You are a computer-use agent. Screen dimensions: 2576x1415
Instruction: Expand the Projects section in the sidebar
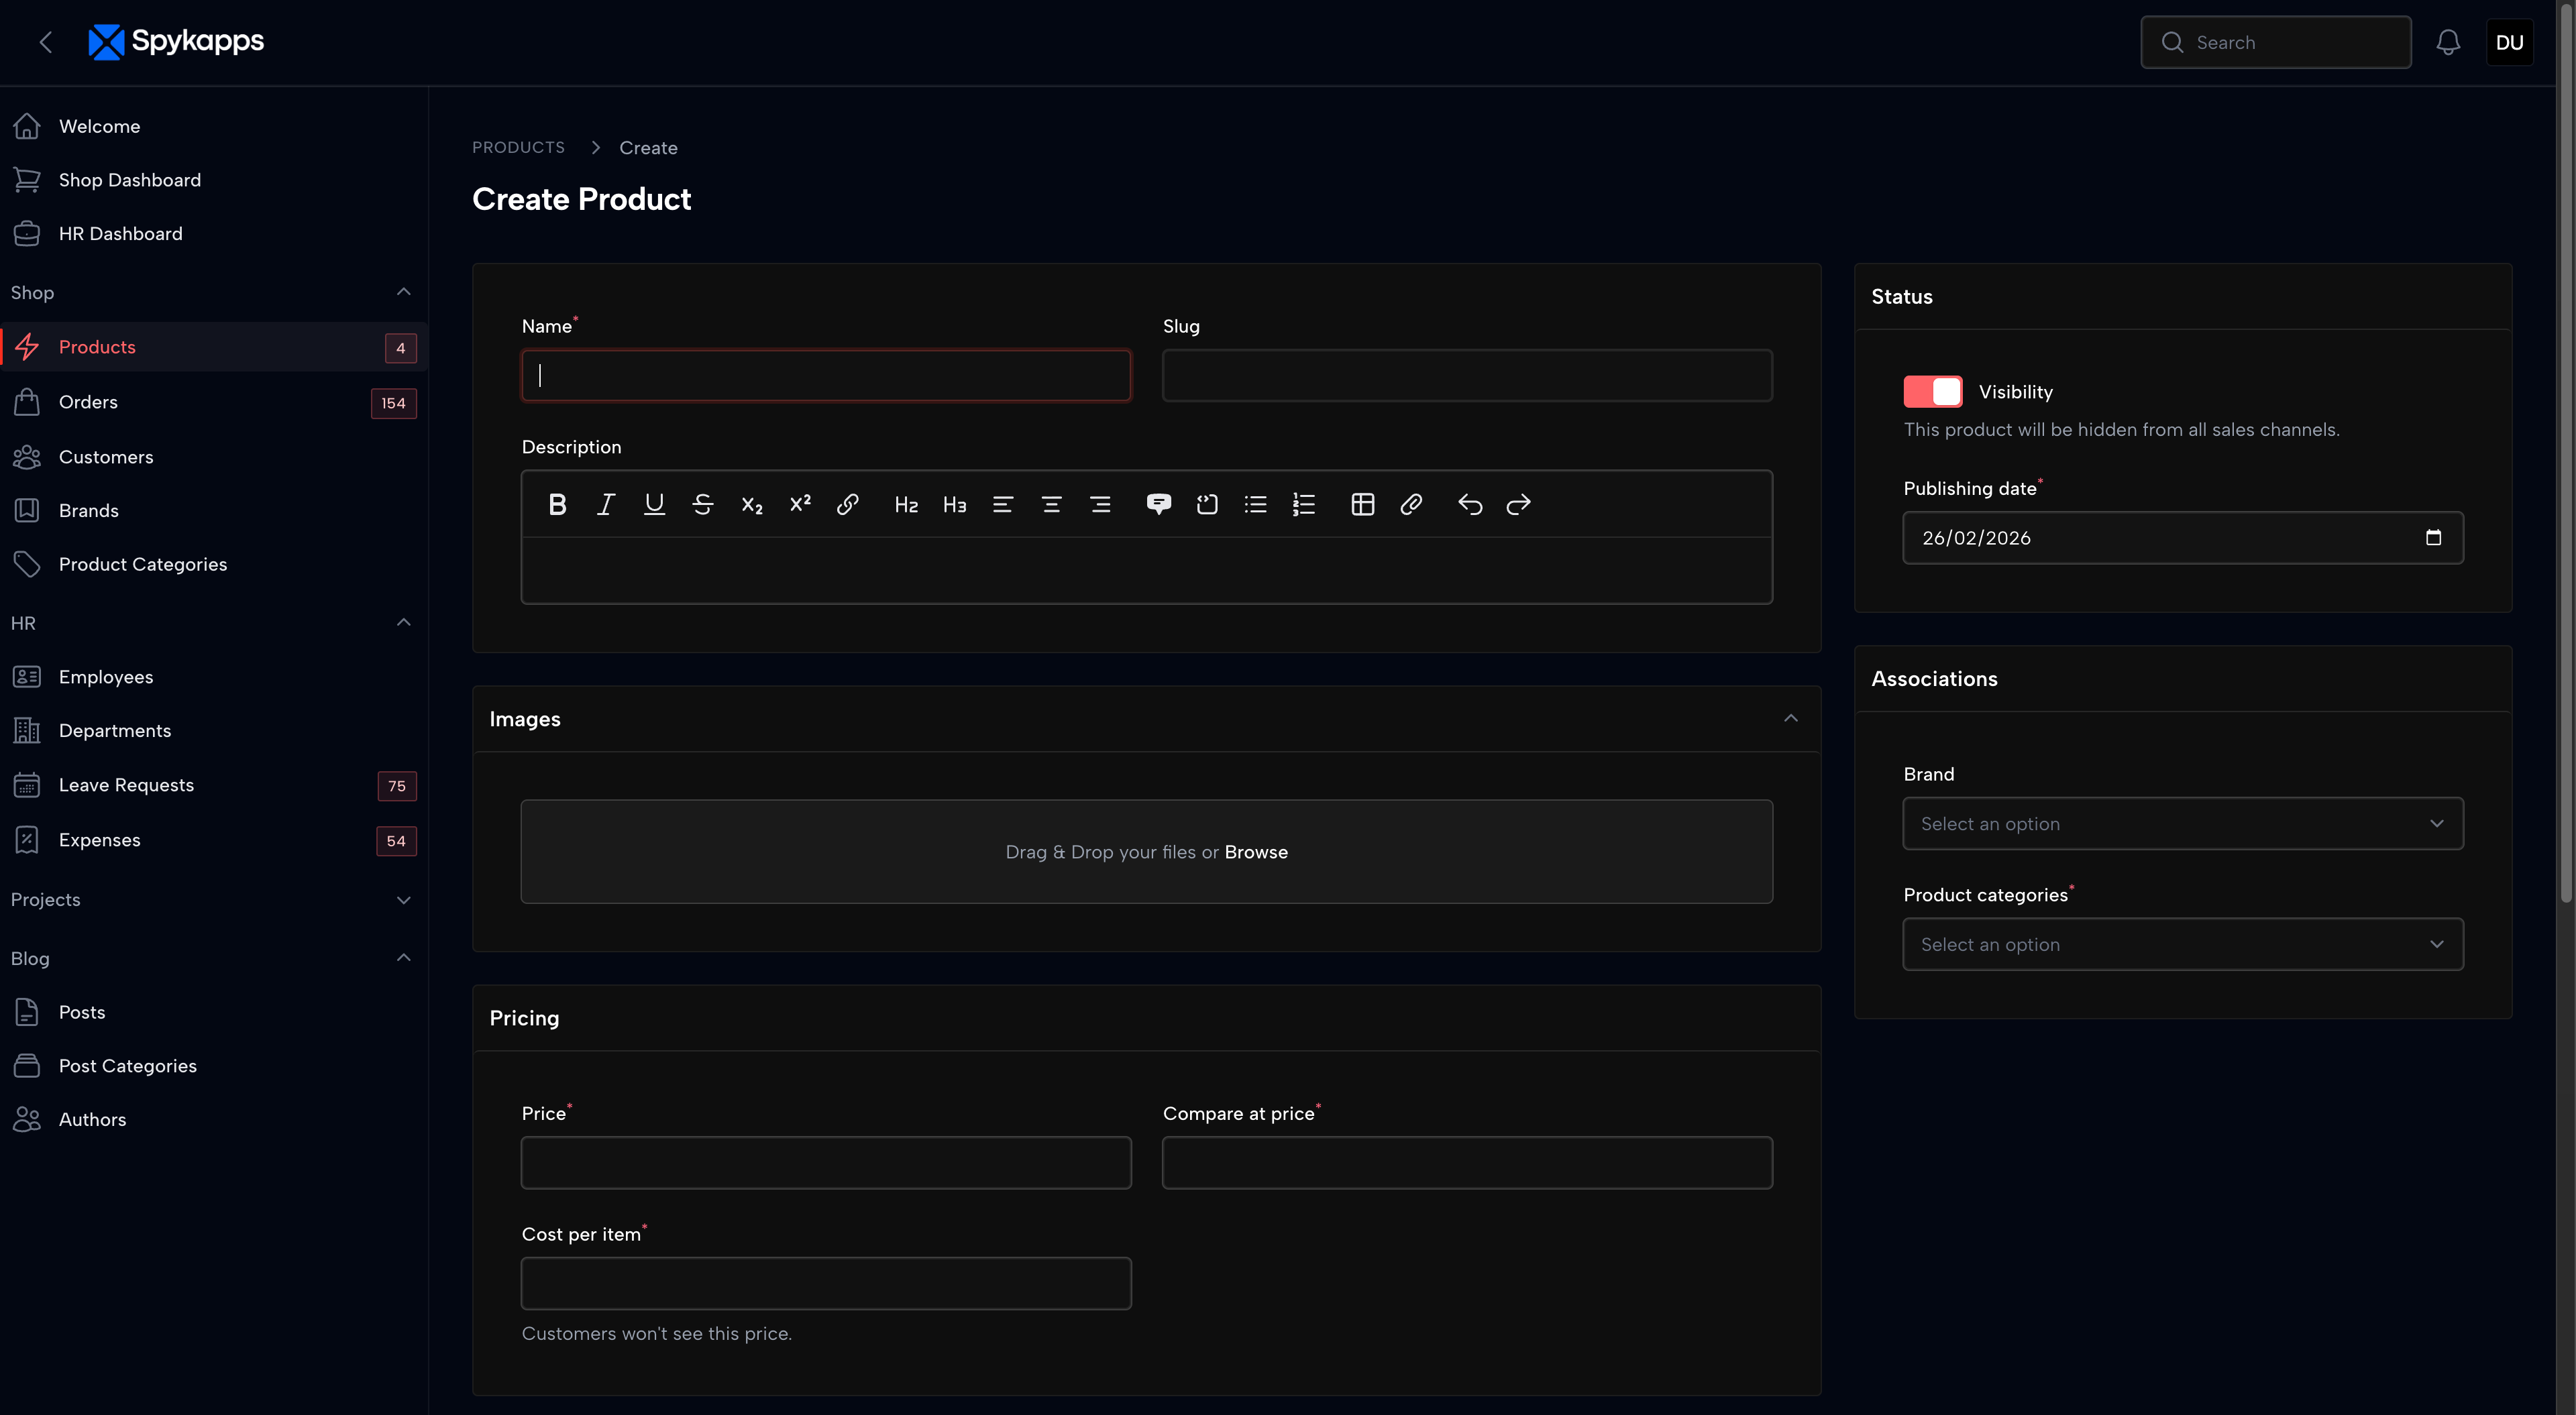[x=403, y=899]
